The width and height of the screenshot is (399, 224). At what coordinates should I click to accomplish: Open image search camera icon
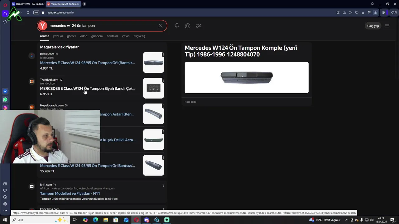click(188, 26)
